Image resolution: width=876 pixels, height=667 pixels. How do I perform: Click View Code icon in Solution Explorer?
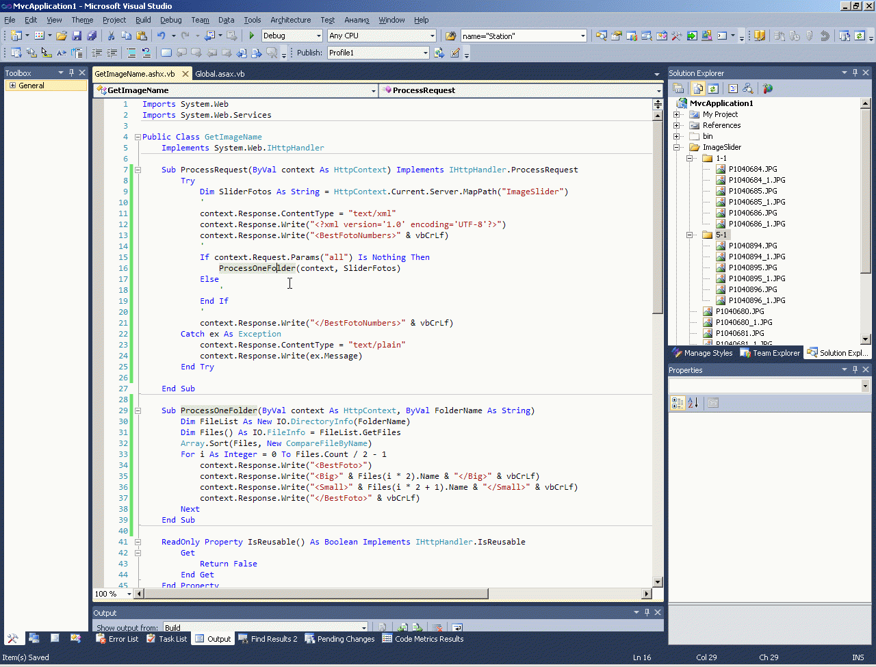pos(733,88)
